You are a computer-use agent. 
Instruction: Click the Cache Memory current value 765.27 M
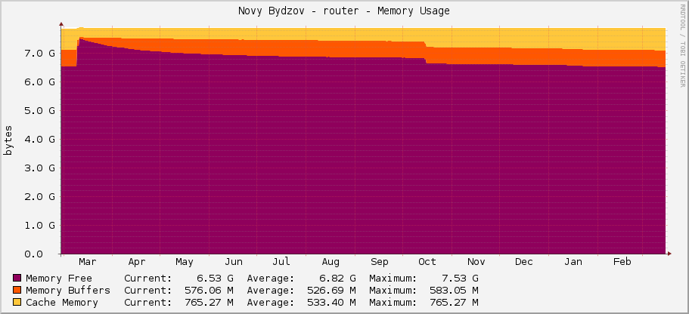[x=209, y=303]
